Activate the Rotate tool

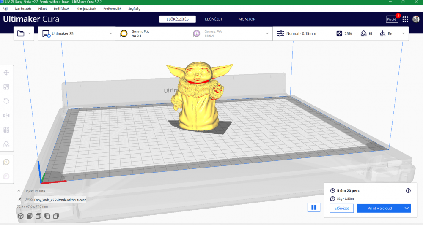(6, 101)
